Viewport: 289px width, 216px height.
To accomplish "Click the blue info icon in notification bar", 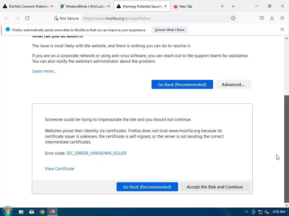I will 8,29.
